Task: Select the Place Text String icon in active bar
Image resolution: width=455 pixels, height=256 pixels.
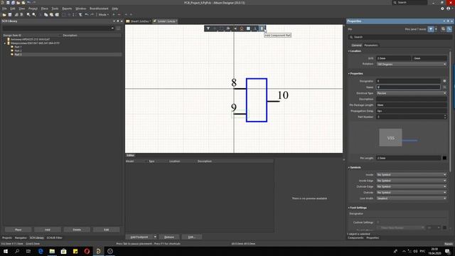Action: click(255, 28)
